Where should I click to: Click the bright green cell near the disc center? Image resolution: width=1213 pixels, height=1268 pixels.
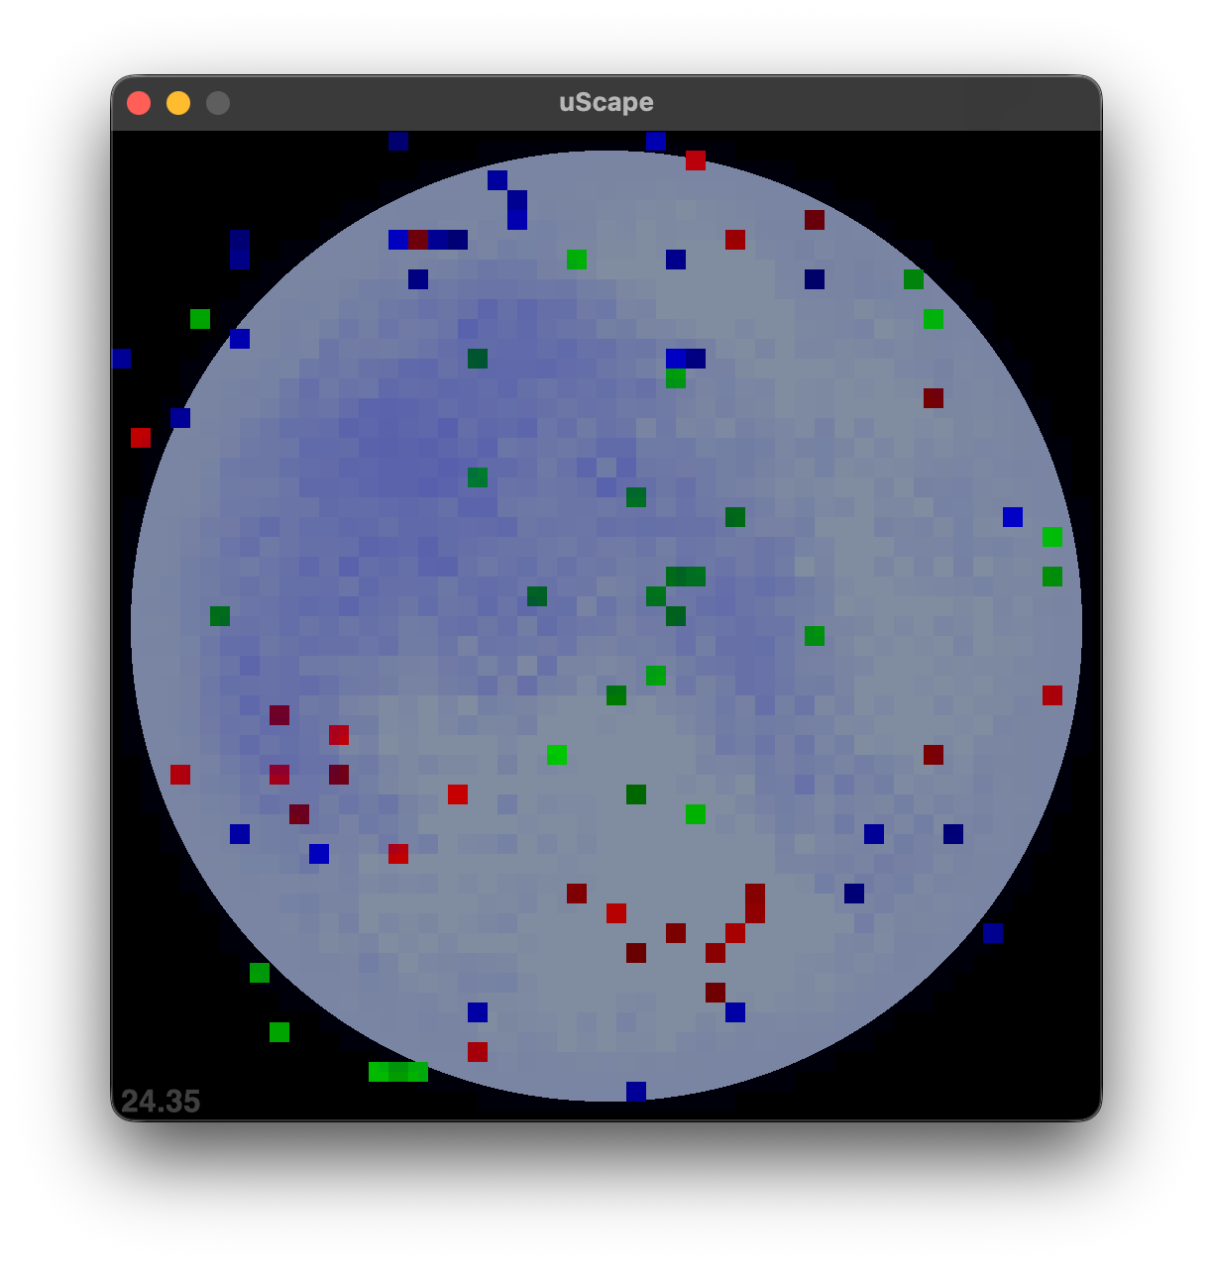point(557,755)
